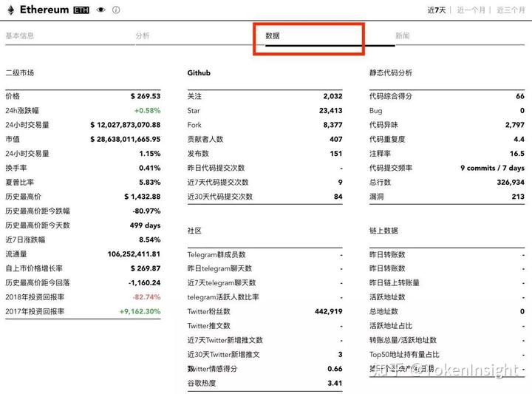532x394 pixels.
Task: Click the 市值 value $ 28,638,011,665.95
Action: [125, 139]
